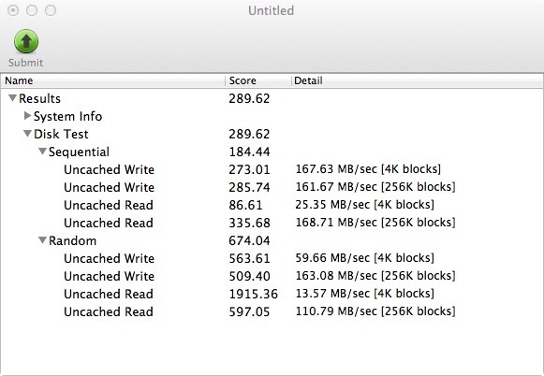Screen dimensions: 544x376
Task: Select the Uncached Read 168.71 MB/sec row
Action: click(x=272, y=223)
